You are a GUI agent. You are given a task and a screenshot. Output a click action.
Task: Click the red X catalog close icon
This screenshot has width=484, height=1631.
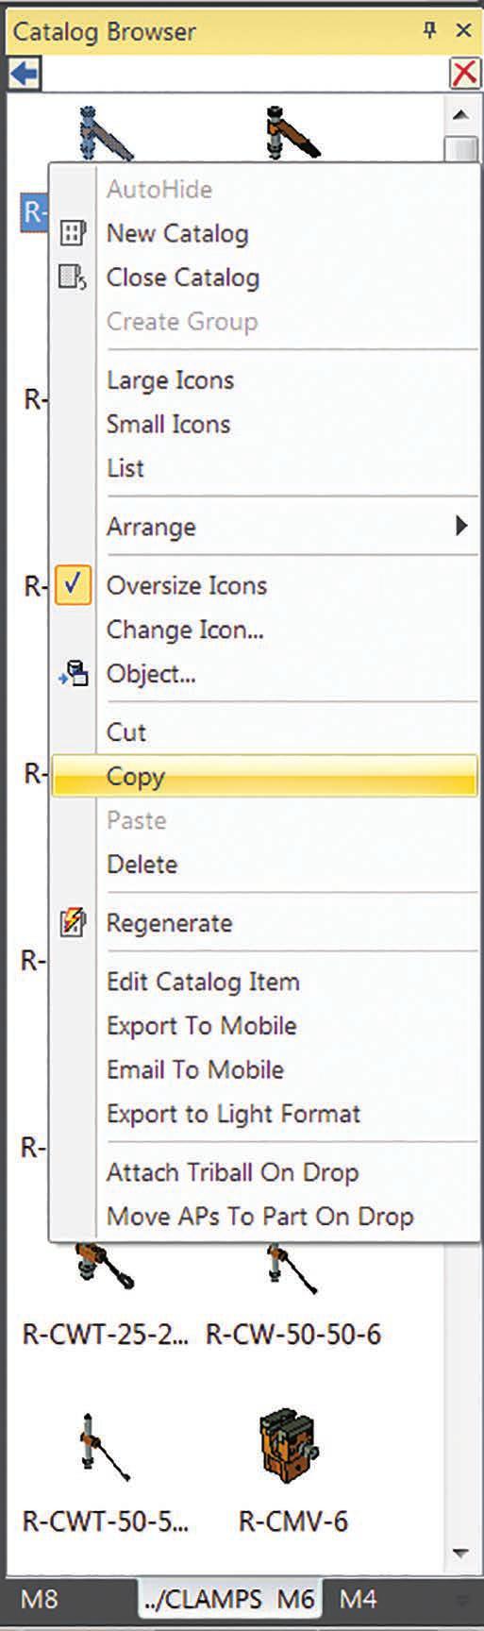(x=464, y=74)
